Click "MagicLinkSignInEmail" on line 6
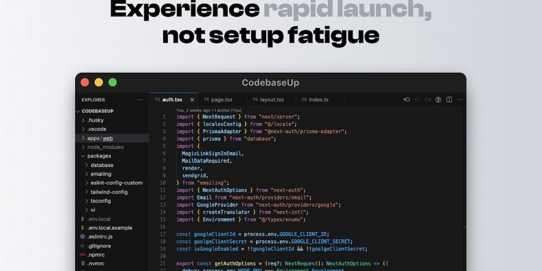 [x=212, y=153]
